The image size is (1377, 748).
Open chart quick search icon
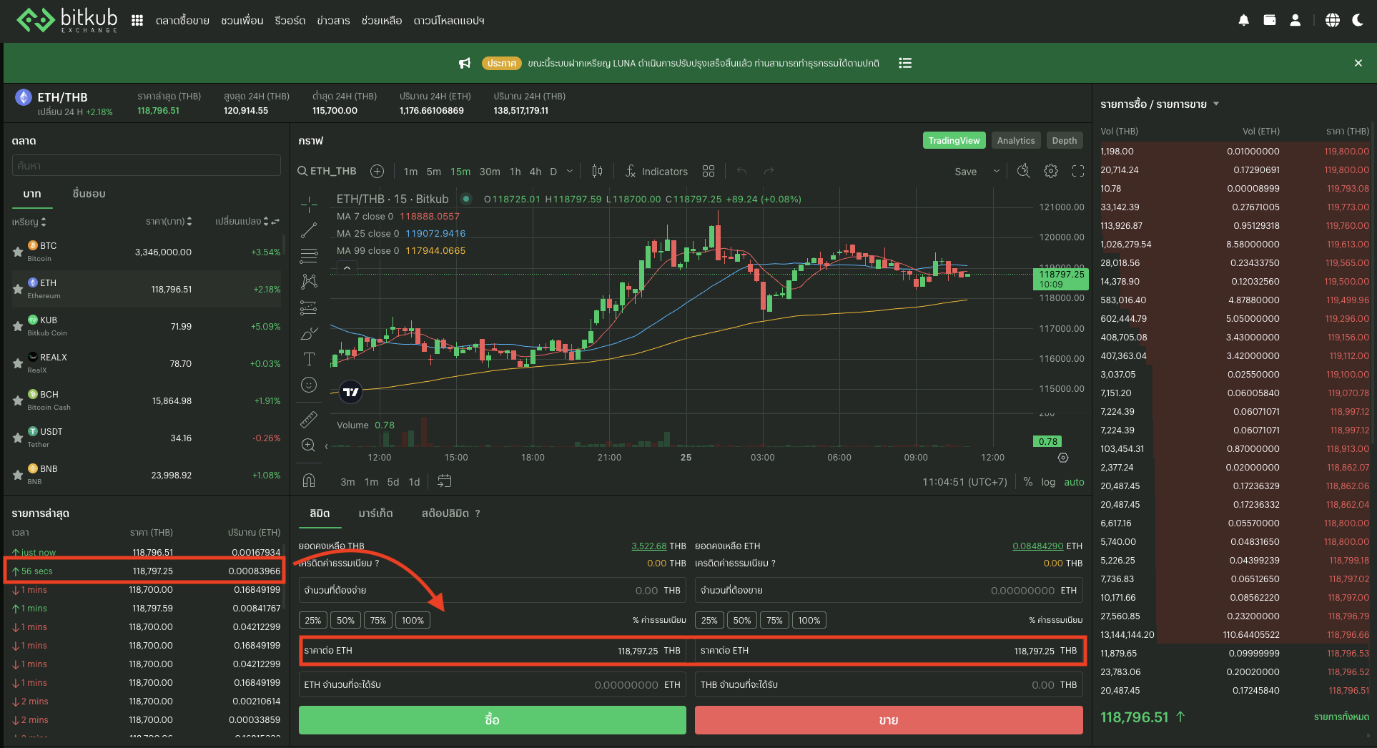tap(1024, 171)
